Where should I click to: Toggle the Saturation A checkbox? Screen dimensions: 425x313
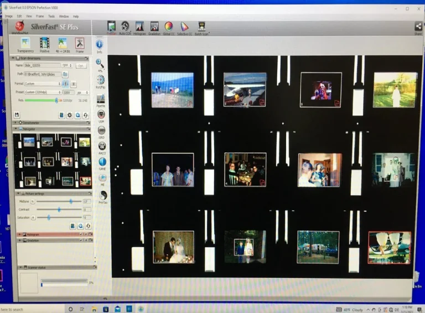coord(33,218)
